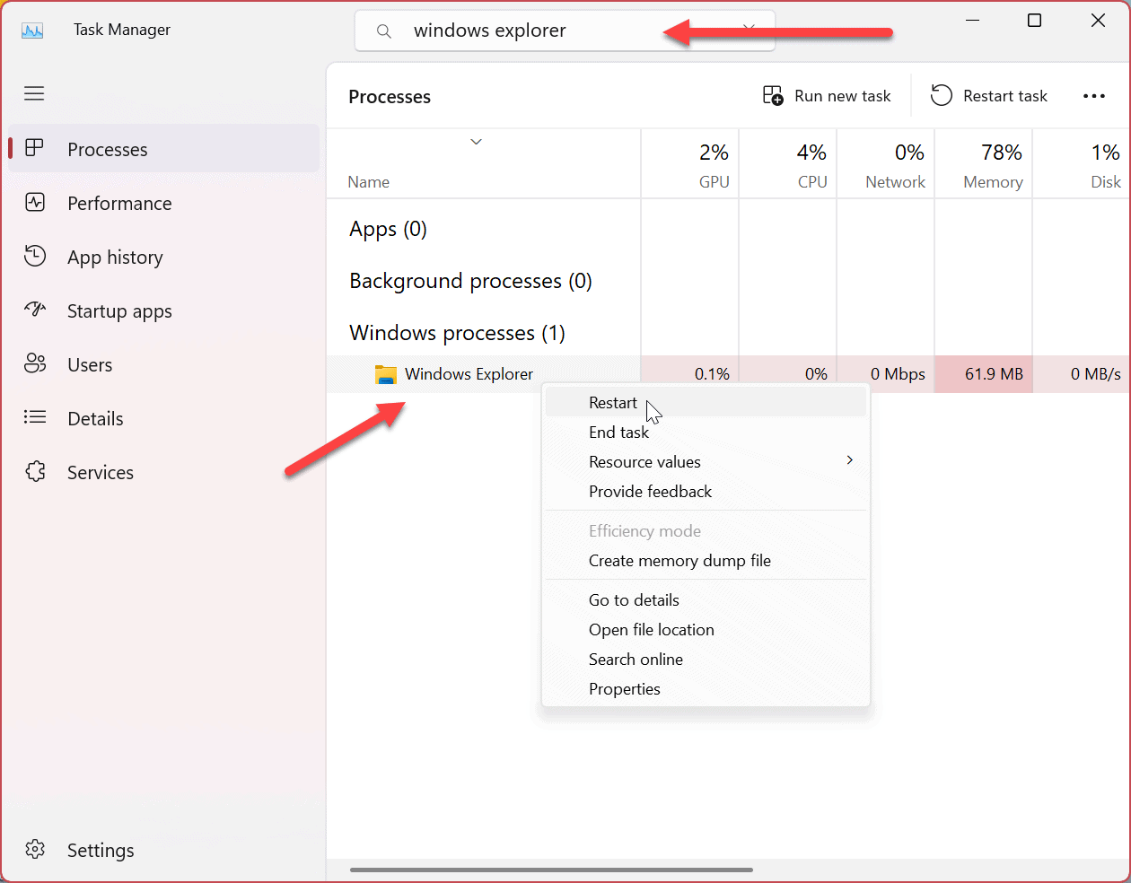Open the Users page icon
Viewport: 1131px width, 883px height.
[x=35, y=364]
